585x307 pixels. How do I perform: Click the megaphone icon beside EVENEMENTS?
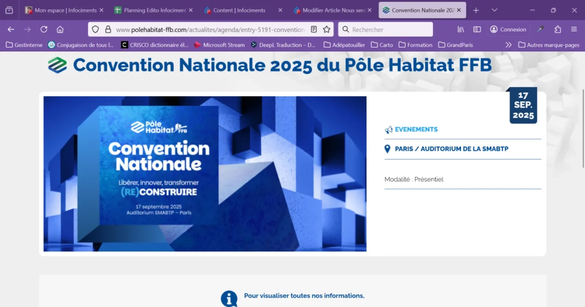coord(389,129)
